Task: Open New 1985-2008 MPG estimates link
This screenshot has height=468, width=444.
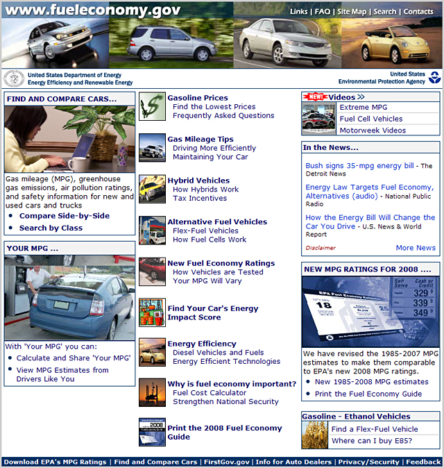Action: tap(372, 382)
